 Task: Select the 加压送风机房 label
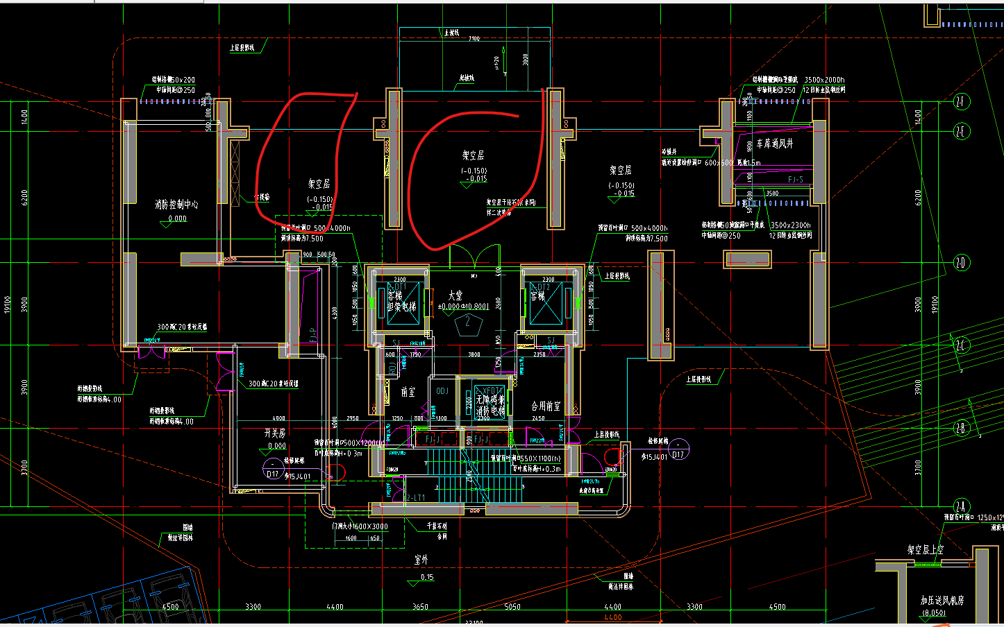click(x=942, y=601)
